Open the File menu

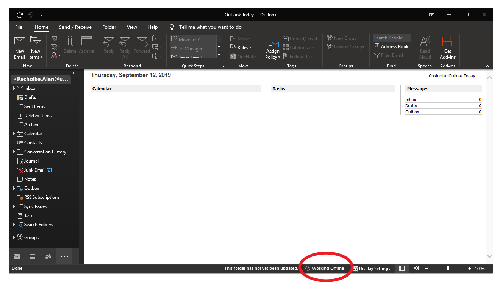[x=19, y=27]
